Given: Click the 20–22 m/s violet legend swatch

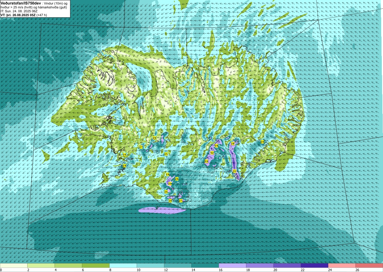Looking at the screenshot, I should click(287, 265).
